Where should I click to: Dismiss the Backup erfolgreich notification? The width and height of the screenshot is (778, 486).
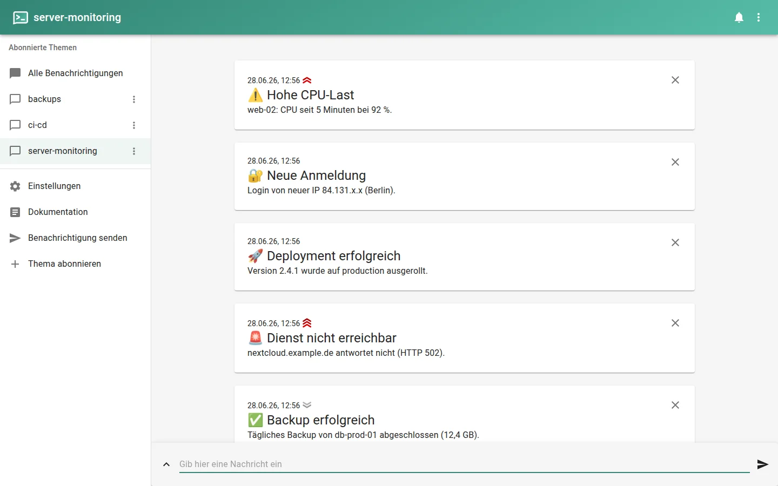[x=675, y=405]
